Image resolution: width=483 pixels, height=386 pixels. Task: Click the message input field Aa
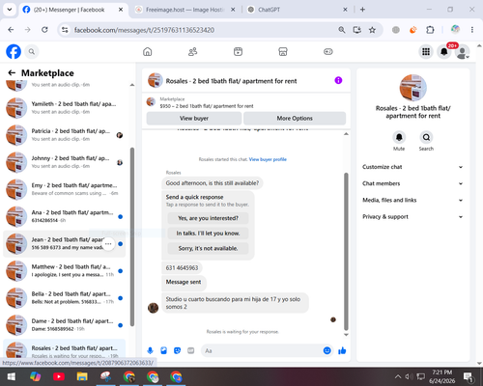(263, 350)
